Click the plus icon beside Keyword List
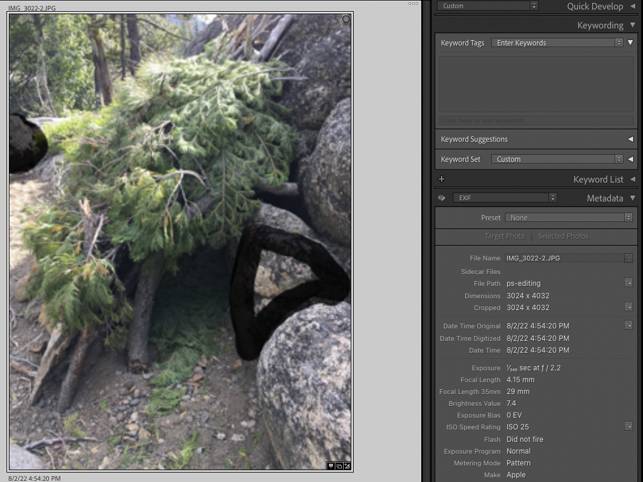 tap(442, 178)
